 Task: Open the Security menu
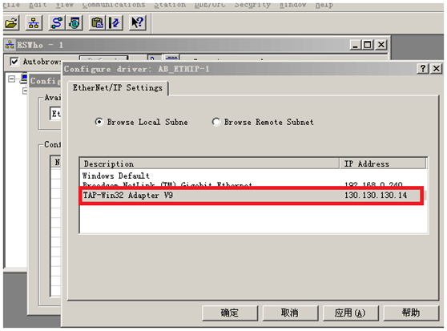coord(252,5)
